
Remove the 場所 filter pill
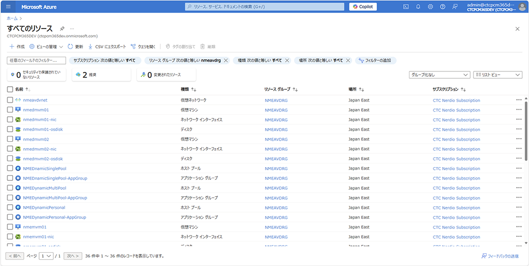pos(348,60)
